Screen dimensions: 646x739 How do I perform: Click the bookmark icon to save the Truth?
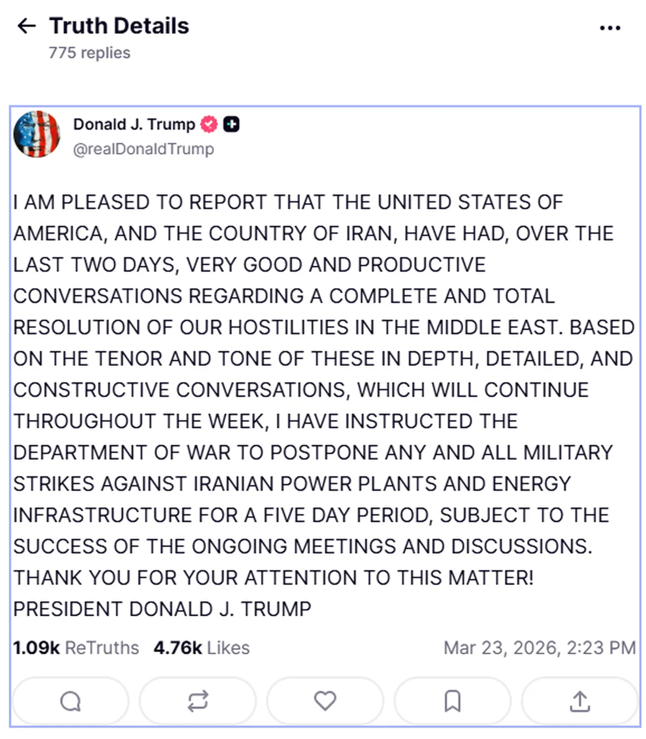pos(452,701)
